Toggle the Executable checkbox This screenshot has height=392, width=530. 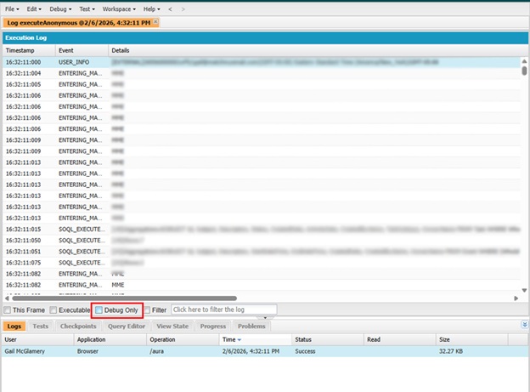pyautogui.click(x=54, y=310)
